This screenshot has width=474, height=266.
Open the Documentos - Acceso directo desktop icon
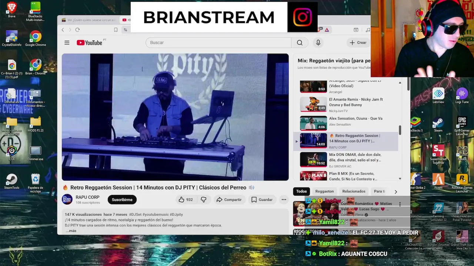(35, 98)
